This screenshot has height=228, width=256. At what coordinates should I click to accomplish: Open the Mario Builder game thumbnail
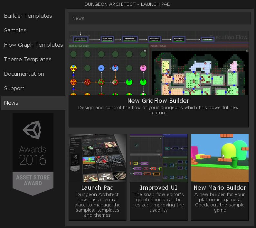point(220,158)
